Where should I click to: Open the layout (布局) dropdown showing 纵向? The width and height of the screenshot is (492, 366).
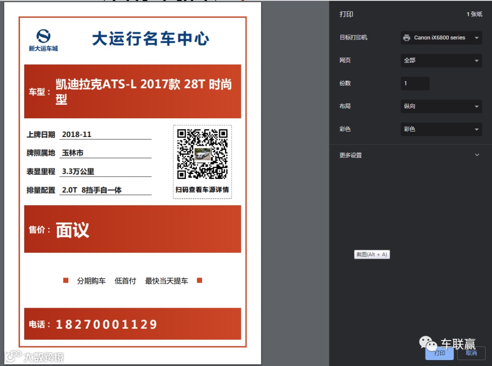[441, 107]
